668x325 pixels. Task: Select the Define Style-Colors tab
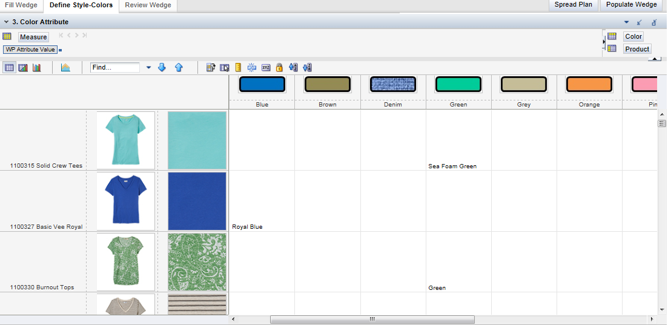(x=81, y=5)
